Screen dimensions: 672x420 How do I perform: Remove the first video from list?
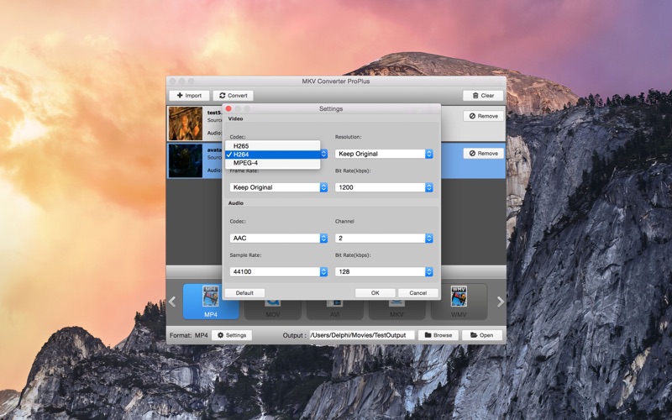click(484, 116)
